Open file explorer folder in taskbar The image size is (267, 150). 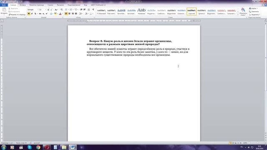click(64, 147)
